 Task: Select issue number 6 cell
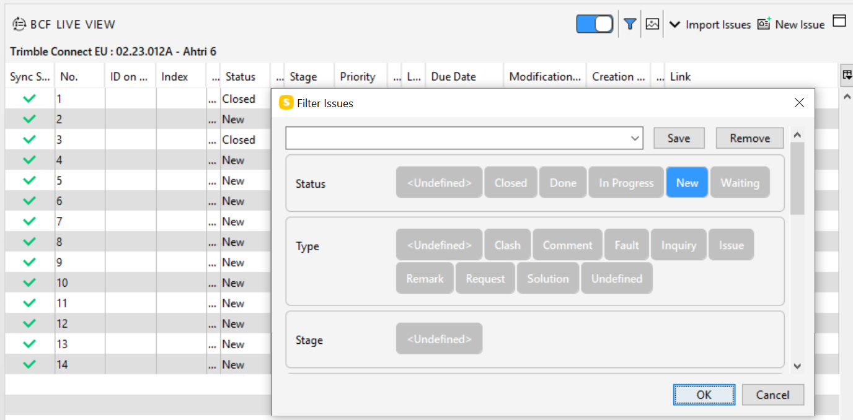(80, 201)
